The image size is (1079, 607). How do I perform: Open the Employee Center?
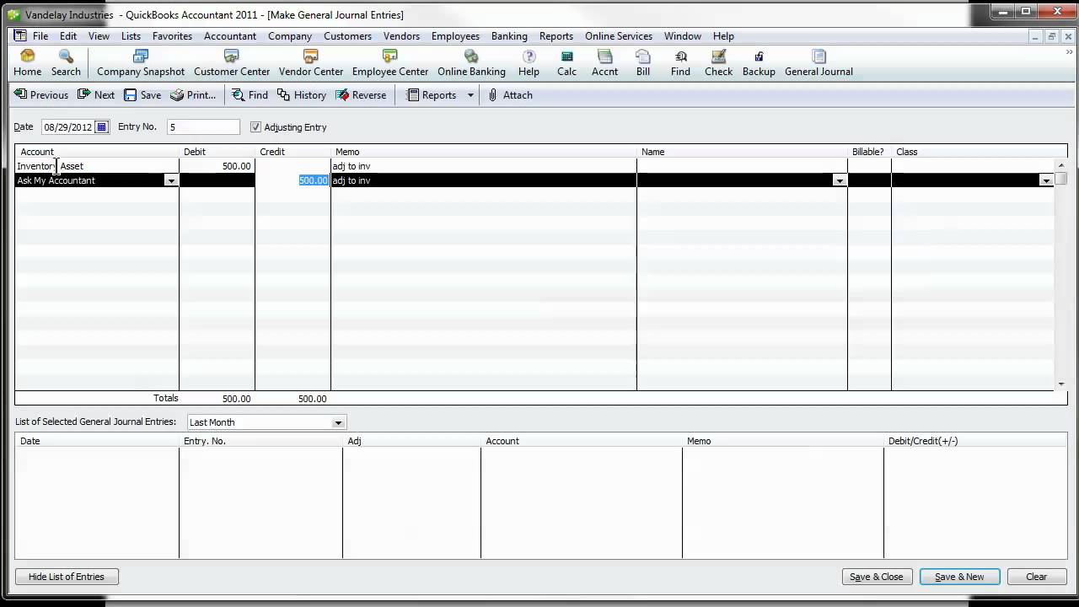point(390,63)
